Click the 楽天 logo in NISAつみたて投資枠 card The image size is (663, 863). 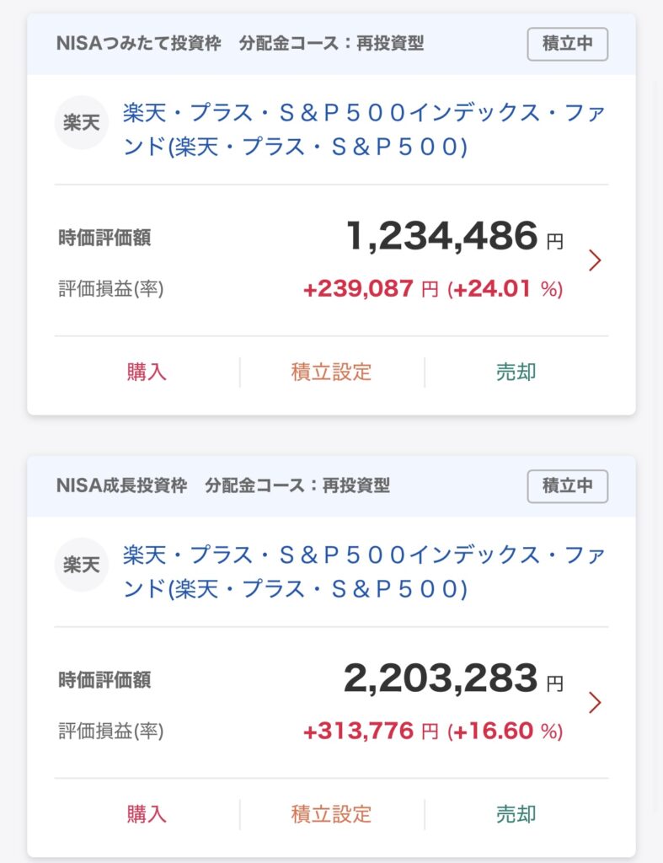pos(82,123)
